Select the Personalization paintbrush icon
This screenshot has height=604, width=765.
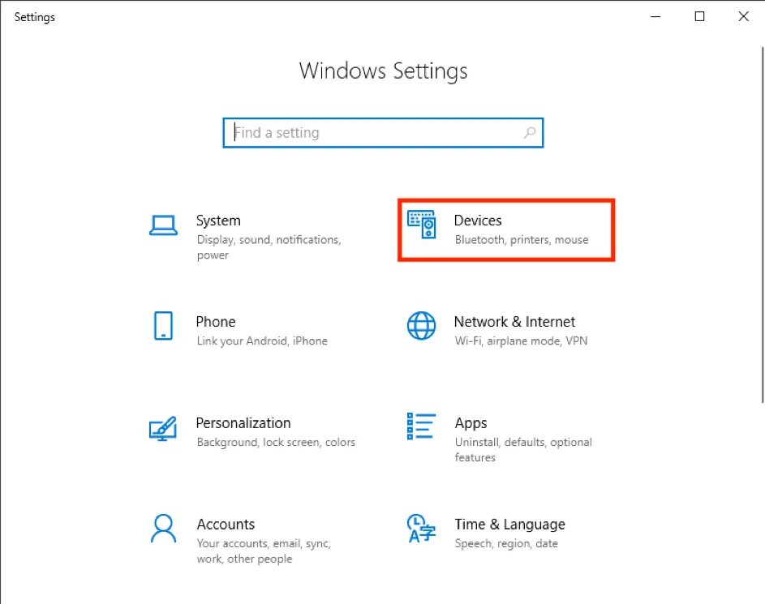(163, 428)
